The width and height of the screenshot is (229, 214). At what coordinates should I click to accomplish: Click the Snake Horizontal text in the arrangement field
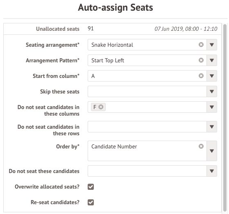(112, 45)
